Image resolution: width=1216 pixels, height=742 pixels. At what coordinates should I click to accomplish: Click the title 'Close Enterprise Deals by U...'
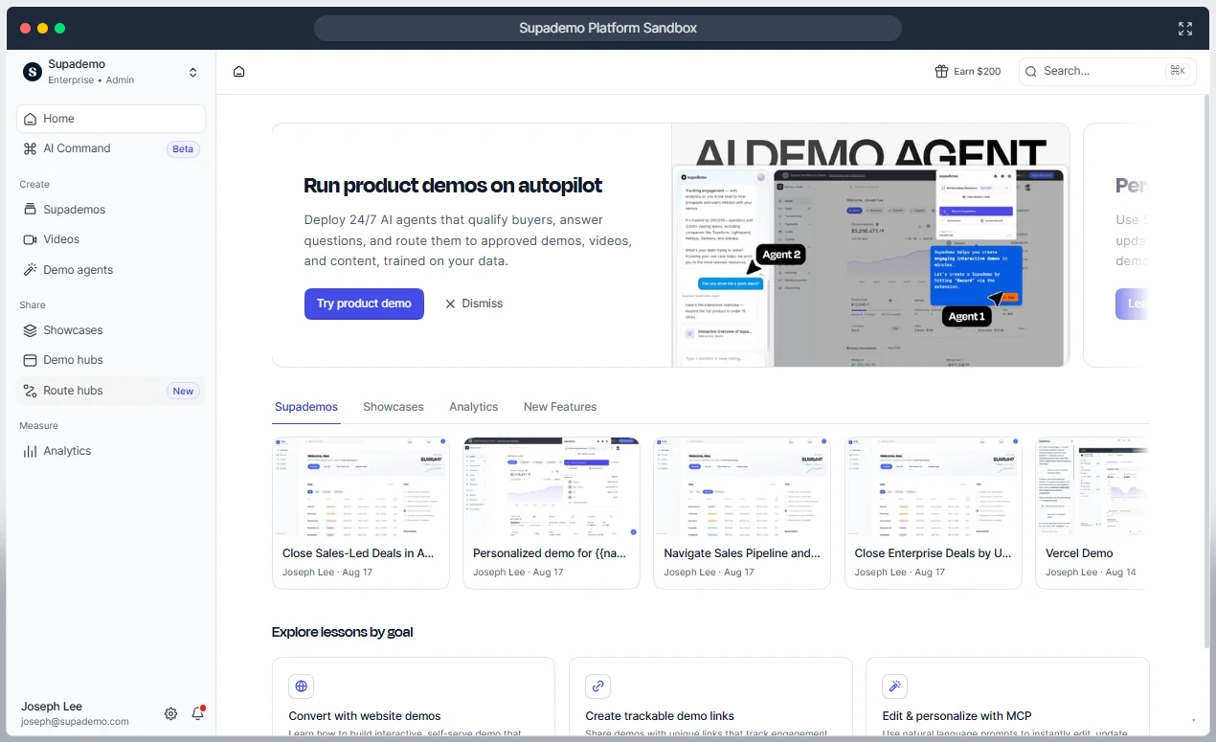coord(933,553)
